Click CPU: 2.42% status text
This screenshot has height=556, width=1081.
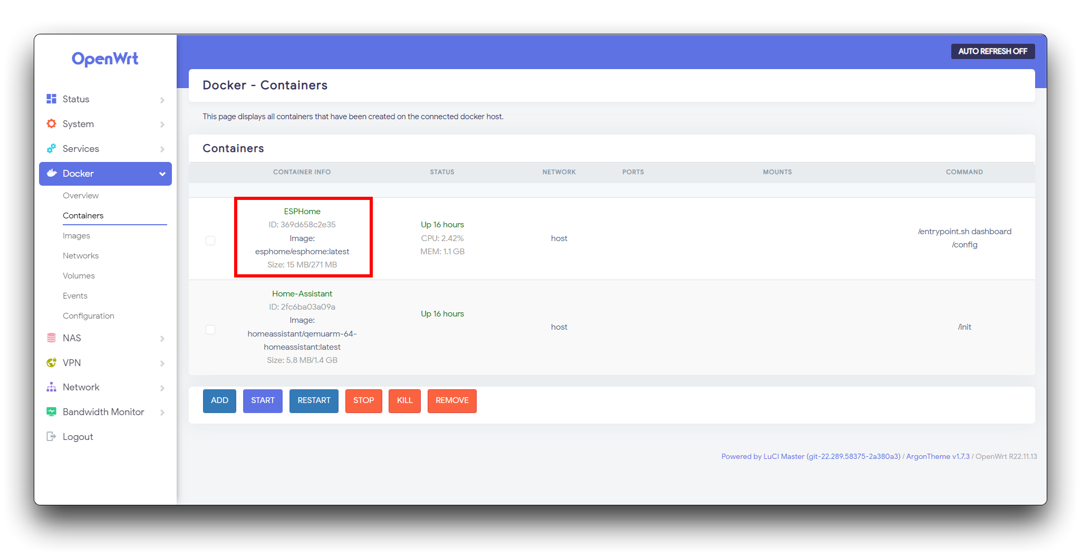pos(442,238)
